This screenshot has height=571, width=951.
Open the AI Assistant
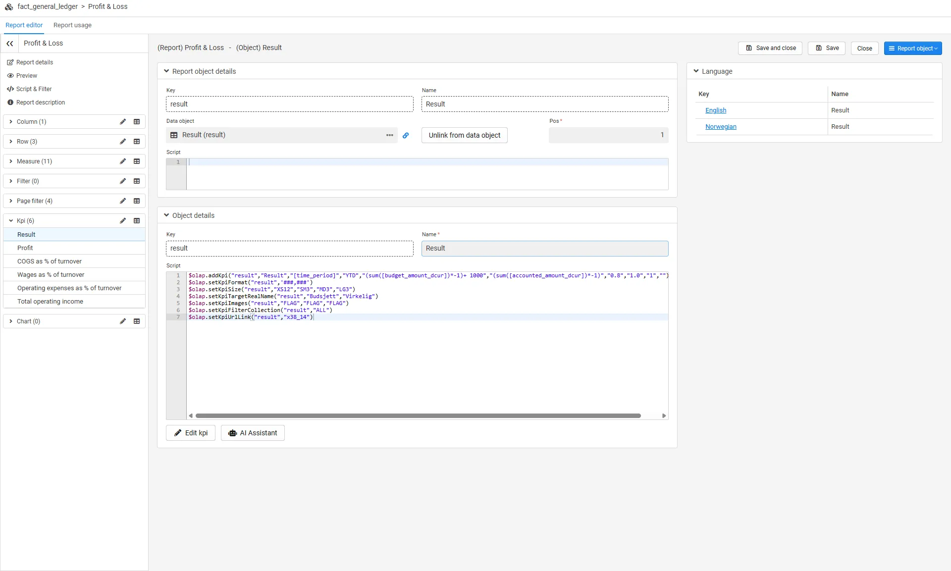253,433
